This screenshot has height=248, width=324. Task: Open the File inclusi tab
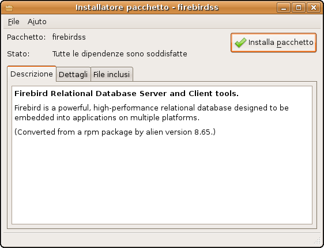click(112, 74)
